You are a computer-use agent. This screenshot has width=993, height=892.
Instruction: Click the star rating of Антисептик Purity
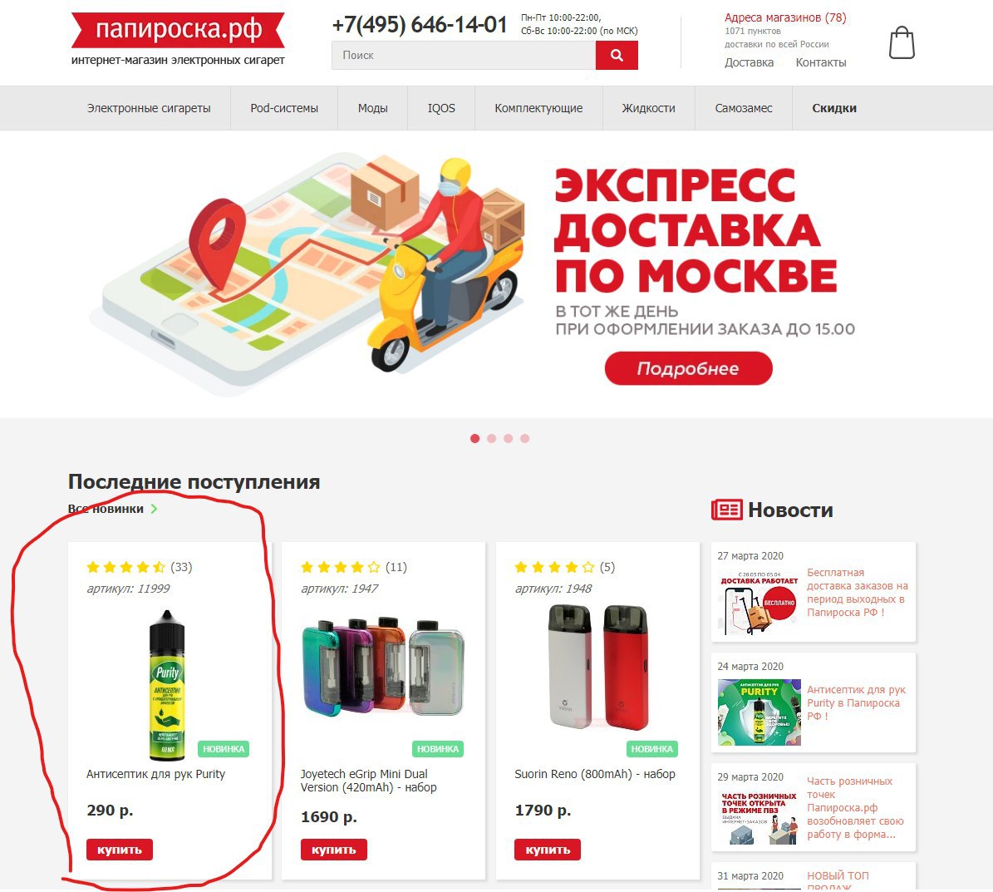[x=126, y=567]
